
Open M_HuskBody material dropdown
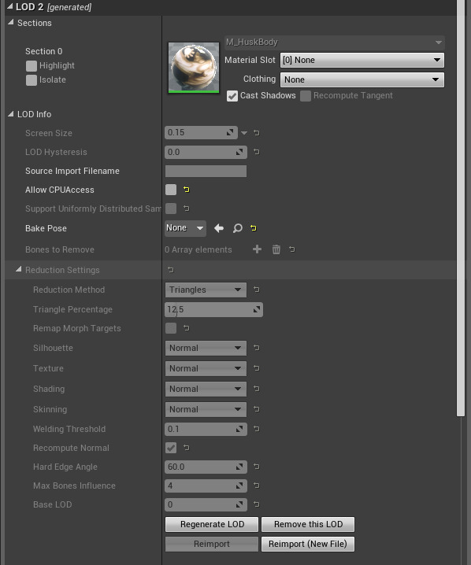334,42
